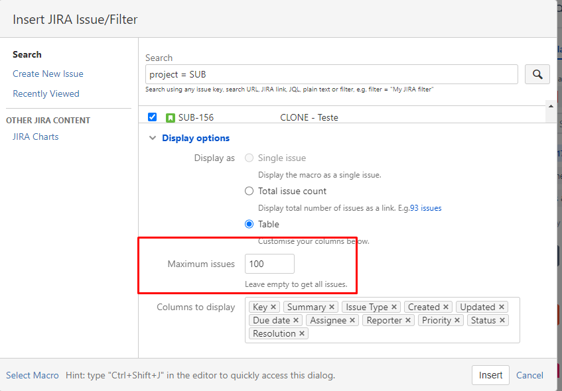Remove the Assignee column tag
Screen dimensions: 562x391
coord(352,320)
